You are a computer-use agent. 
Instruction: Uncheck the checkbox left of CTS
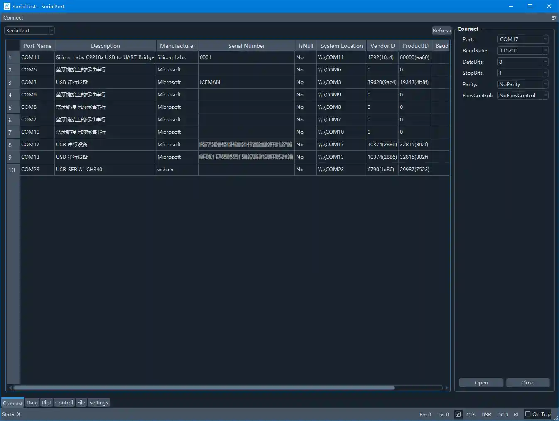(x=458, y=414)
